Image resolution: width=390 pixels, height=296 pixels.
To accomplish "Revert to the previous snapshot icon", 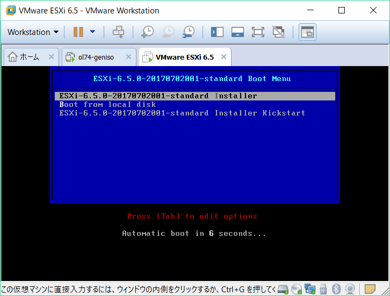I will [168, 32].
